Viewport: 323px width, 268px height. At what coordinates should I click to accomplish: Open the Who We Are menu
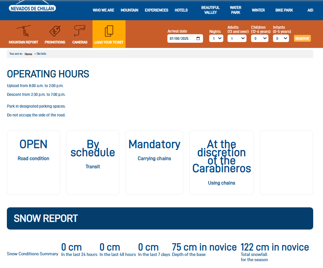(x=103, y=10)
